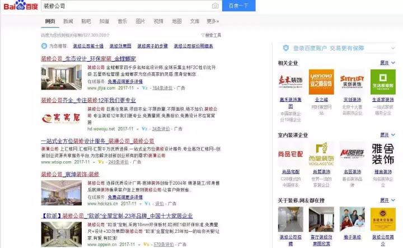This screenshot has width=403, height=248.
Task: Click V2 credit badge beside www.jtljia.com
Action: 145,88
